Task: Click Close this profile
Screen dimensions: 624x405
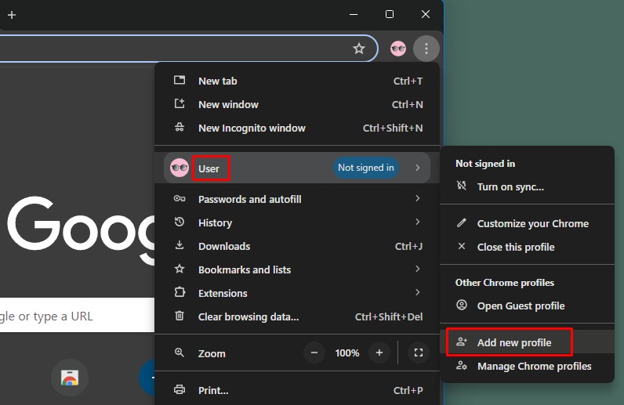Action: (x=515, y=247)
